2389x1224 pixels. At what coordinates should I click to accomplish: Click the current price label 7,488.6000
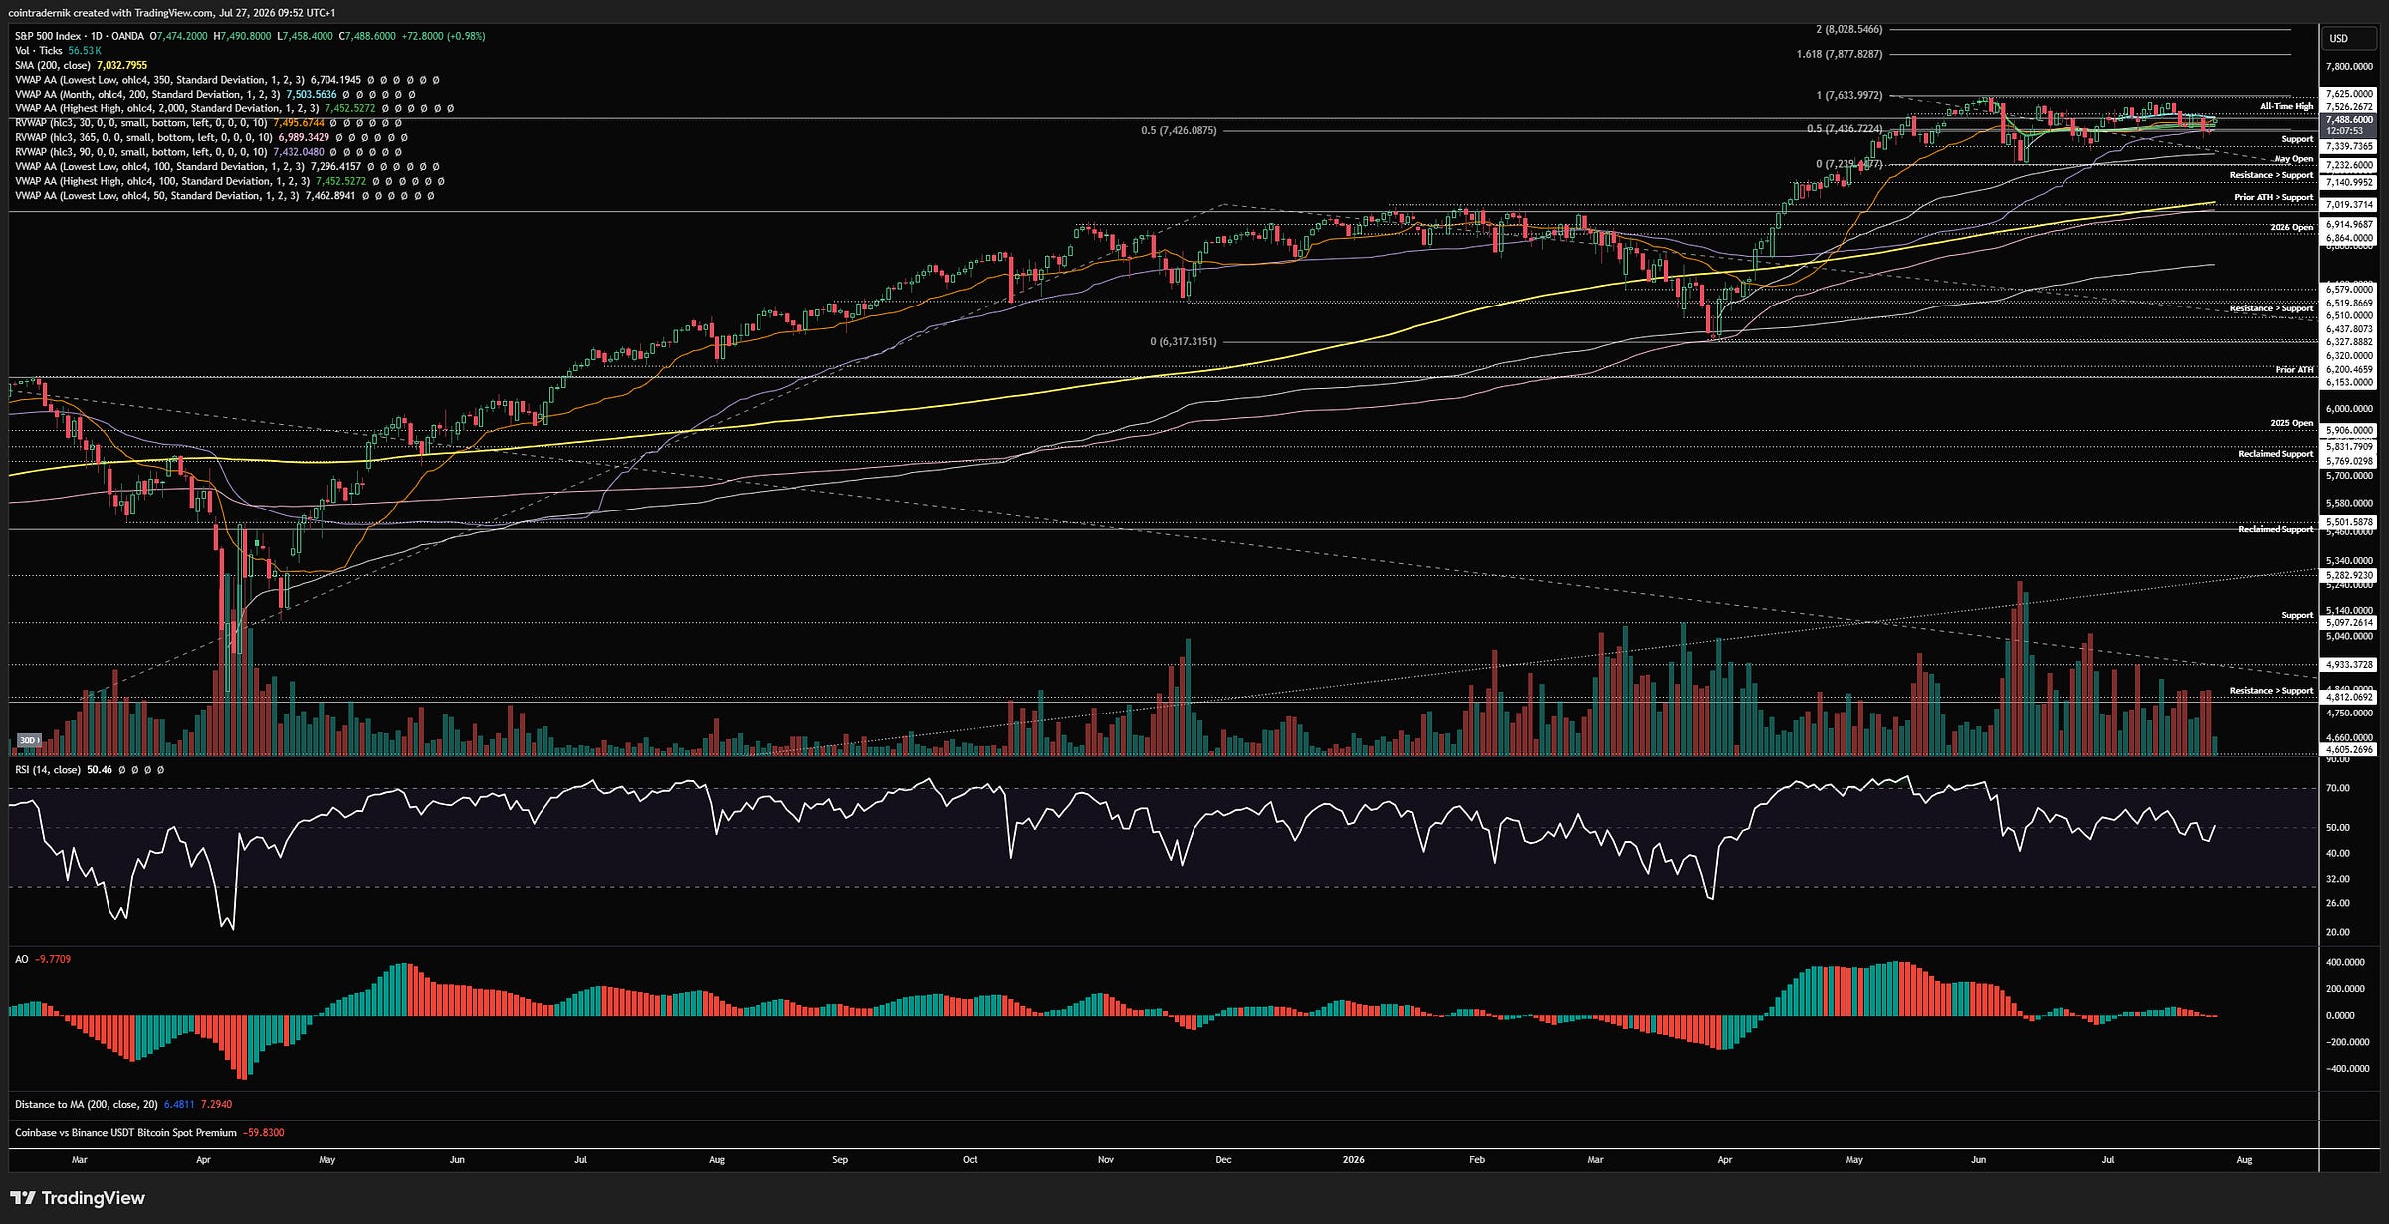click(2349, 119)
